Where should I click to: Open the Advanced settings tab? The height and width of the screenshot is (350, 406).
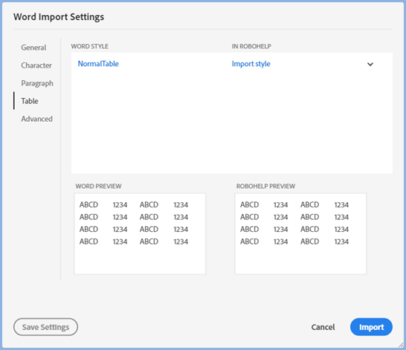[36, 119]
